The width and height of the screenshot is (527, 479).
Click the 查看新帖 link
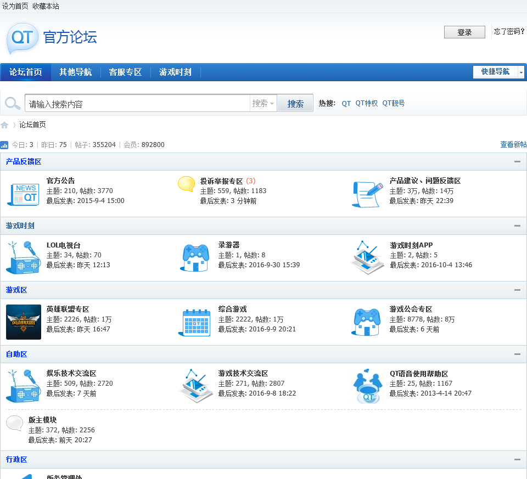point(513,145)
